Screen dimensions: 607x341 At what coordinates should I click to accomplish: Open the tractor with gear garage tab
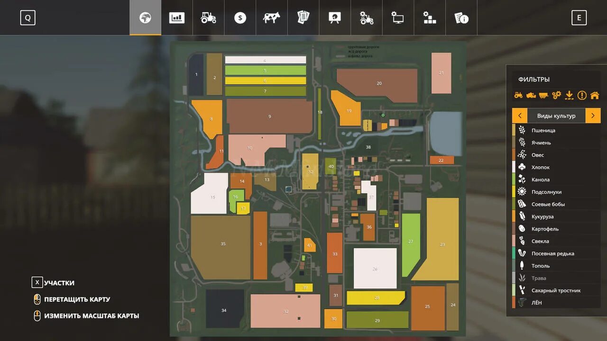point(367,18)
